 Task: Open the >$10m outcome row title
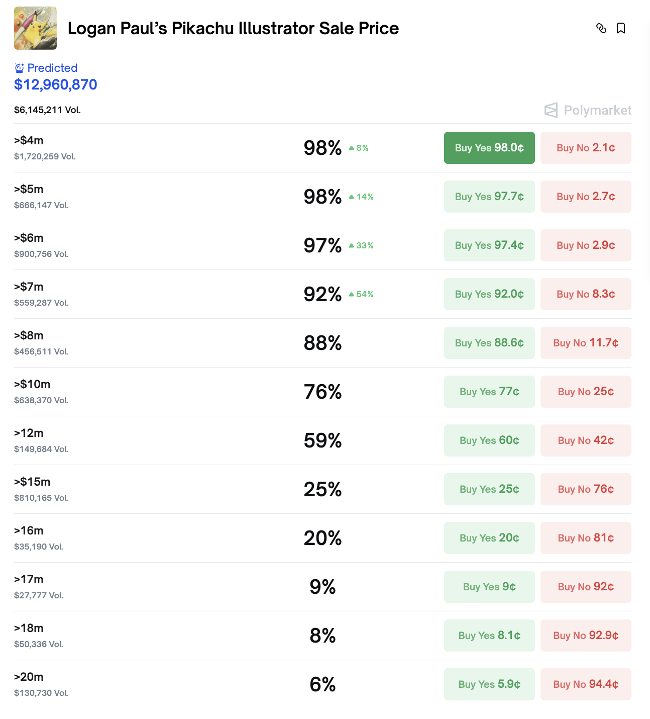tap(32, 384)
